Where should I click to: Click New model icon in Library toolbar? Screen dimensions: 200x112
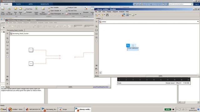coord(96,15)
